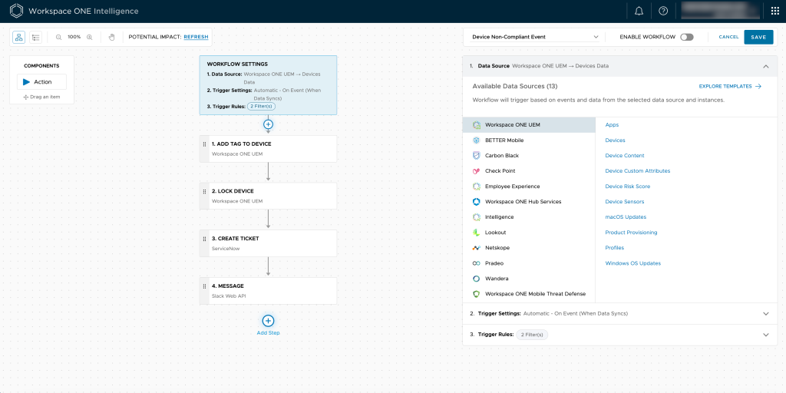The width and height of the screenshot is (786, 393).
Task: Grab handle of Add Tag to Device step
Action: (204, 144)
